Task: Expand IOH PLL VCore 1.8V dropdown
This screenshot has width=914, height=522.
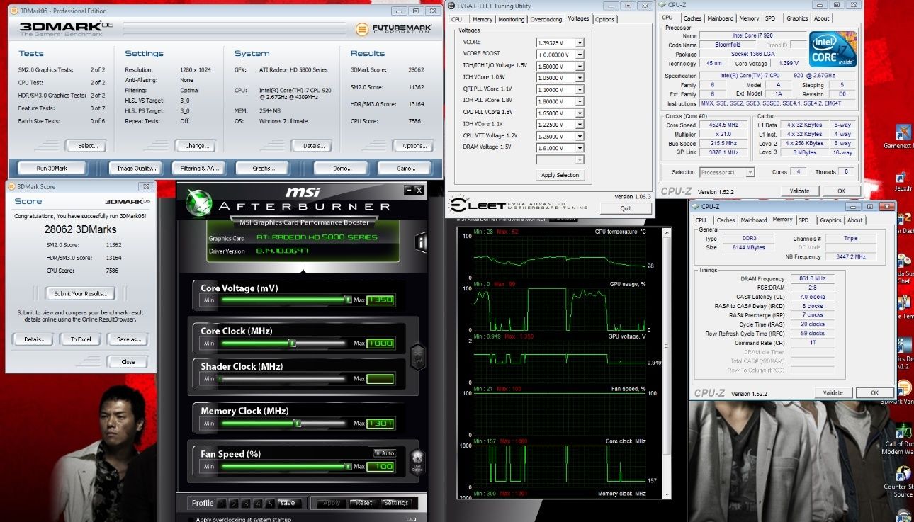Action: point(580,101)
